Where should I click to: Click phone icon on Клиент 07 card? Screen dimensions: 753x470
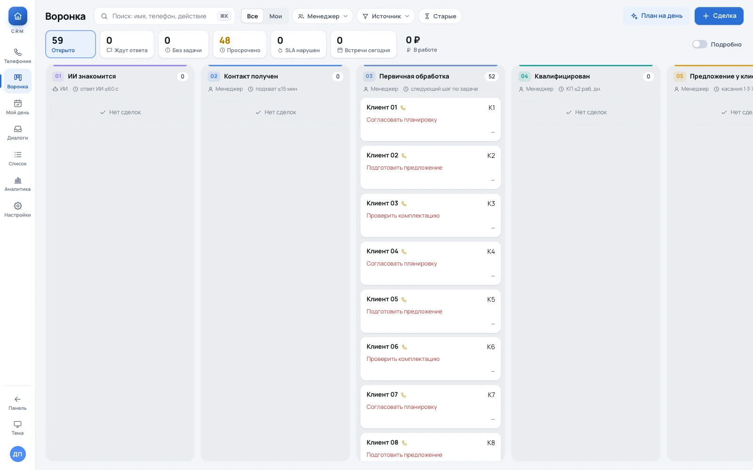pos(403,395)
